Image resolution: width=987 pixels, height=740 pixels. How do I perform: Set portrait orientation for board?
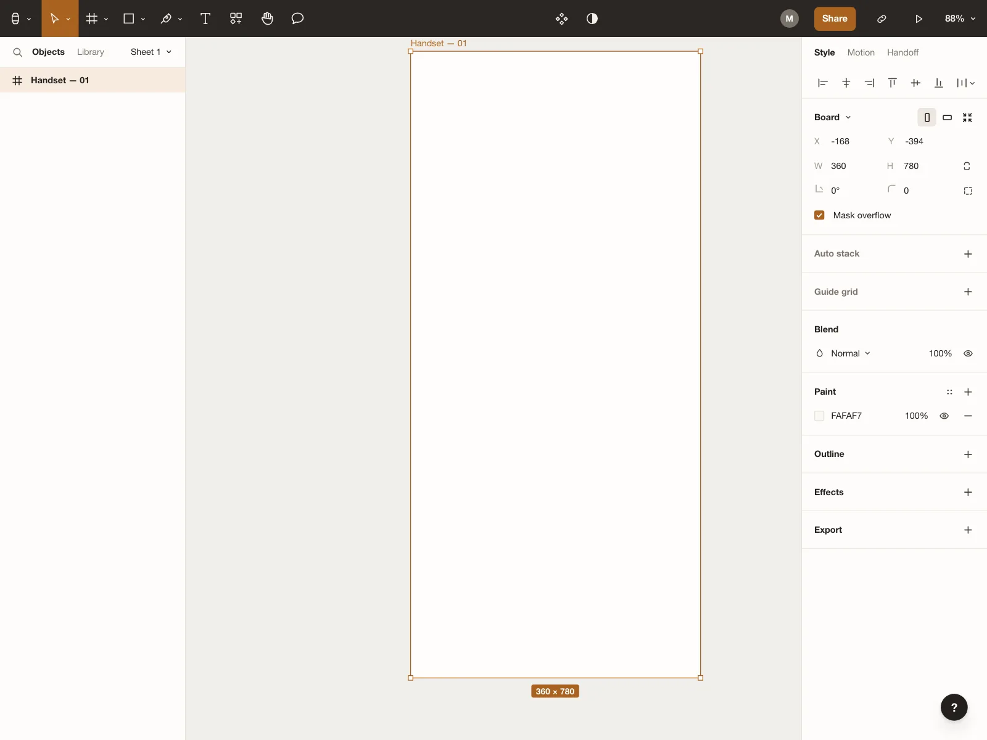927,117
